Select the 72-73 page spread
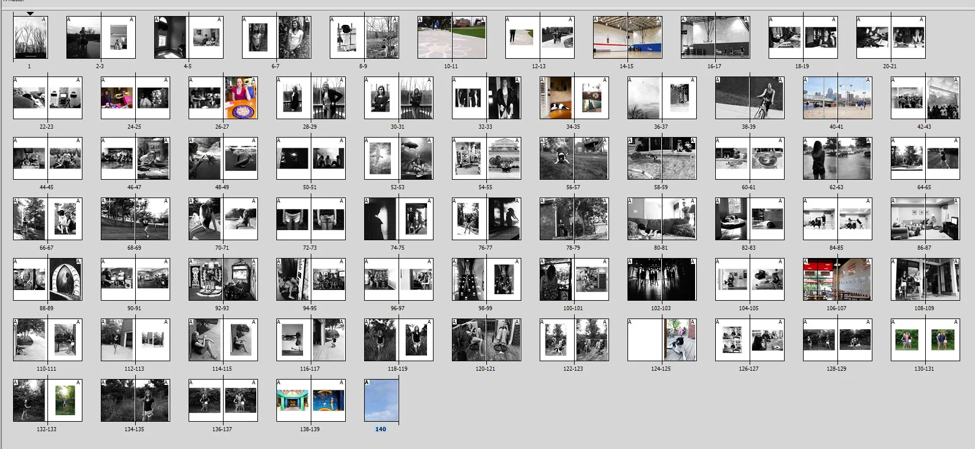This screenshot has width=975, height=449. (x=310, y=219)
